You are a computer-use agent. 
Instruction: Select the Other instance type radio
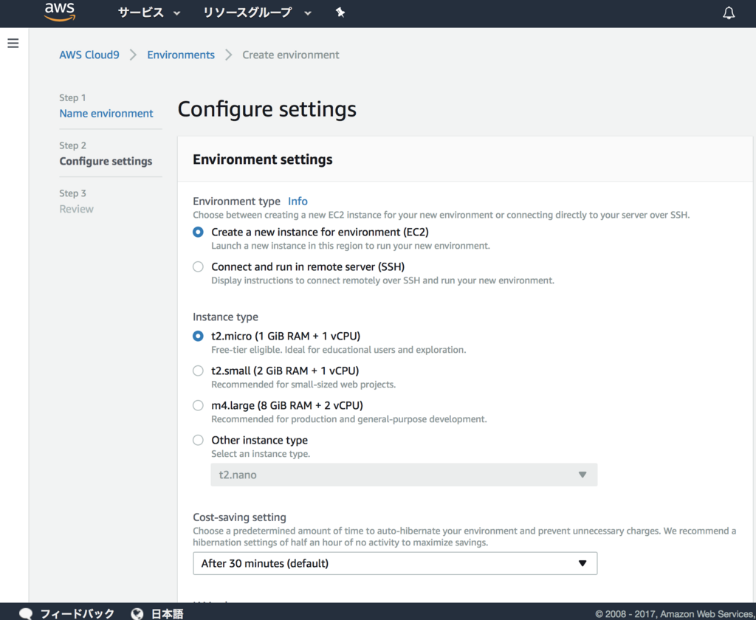click(x=198, y=440)
